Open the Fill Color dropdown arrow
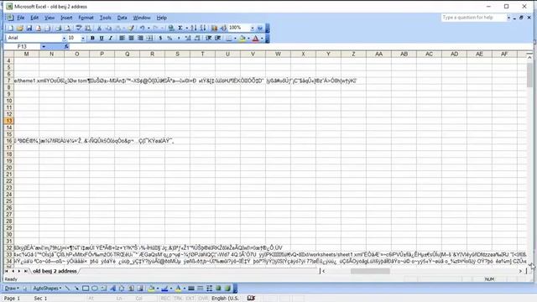 pyautogui.click(x=248, y=39)
